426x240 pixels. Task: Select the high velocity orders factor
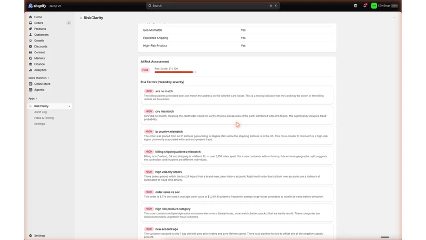coord(237,175)
